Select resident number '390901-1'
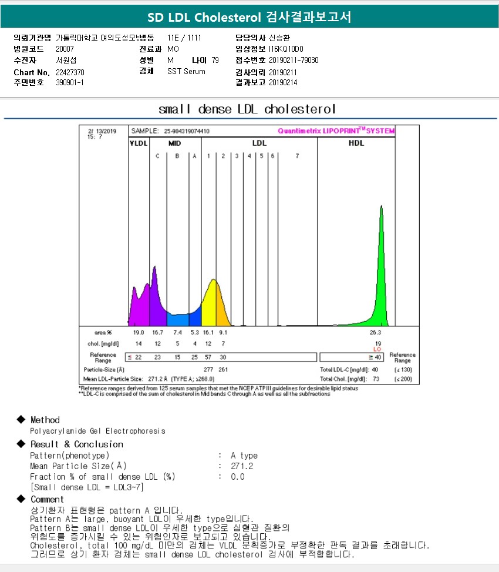The height and width of the screenshot is (572, 499). click(x=70, y=83)
